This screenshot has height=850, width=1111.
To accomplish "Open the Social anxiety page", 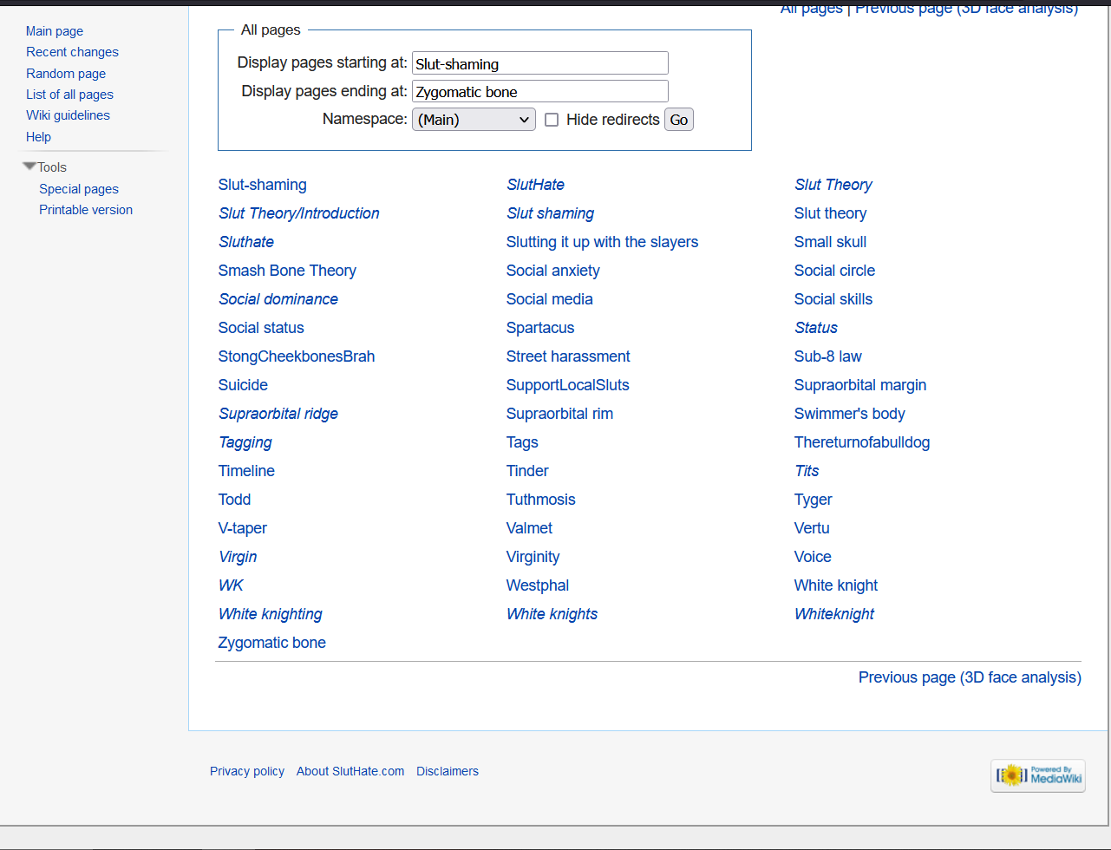I will pyautogui.click(x=553, y=271).
